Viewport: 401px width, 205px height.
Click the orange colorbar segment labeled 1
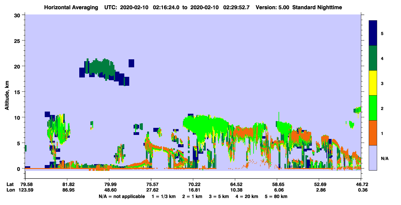373,132
